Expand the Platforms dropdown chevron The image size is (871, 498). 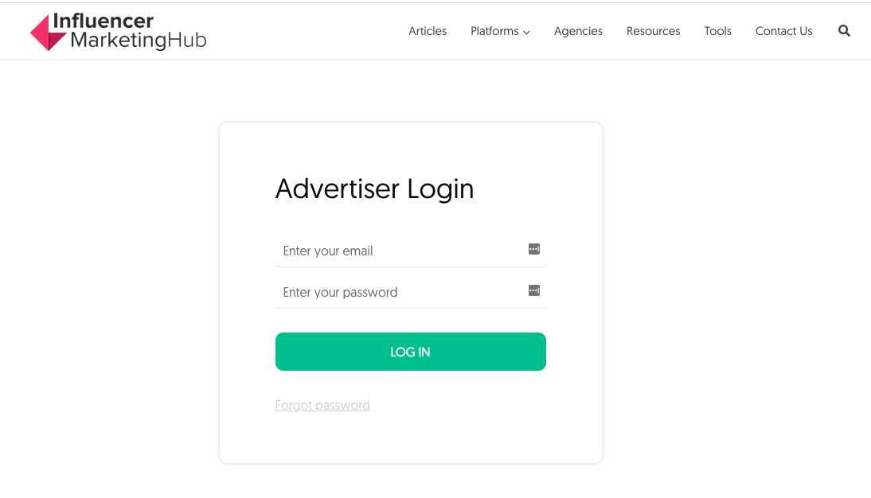point(526,32)
